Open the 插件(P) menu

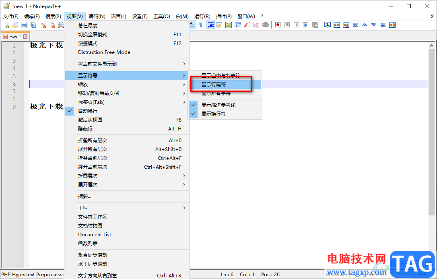click(x=224, y=17)
